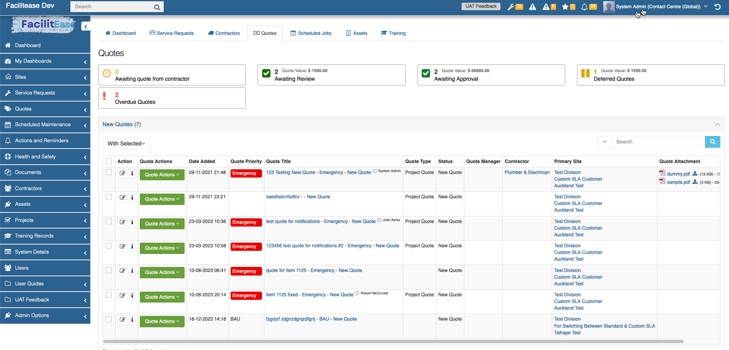Click the Awaiting Review green check icon
Screen dimensions: 729x350
click(x=266, y=73)
